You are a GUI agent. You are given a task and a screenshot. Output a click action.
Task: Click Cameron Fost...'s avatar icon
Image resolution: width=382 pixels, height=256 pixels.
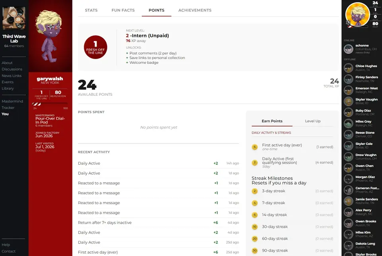click(x=349, y=190)
